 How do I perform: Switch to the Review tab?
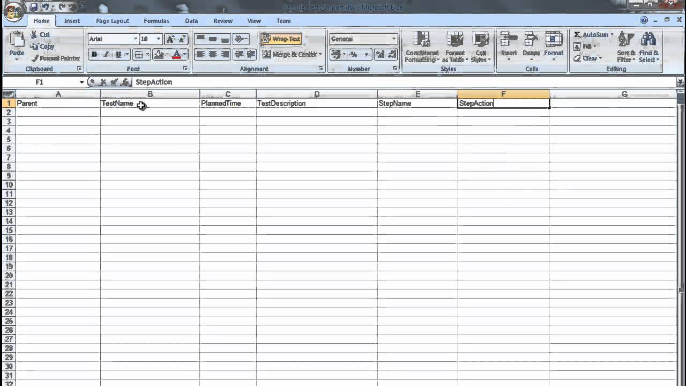click(x=223, y=21)
